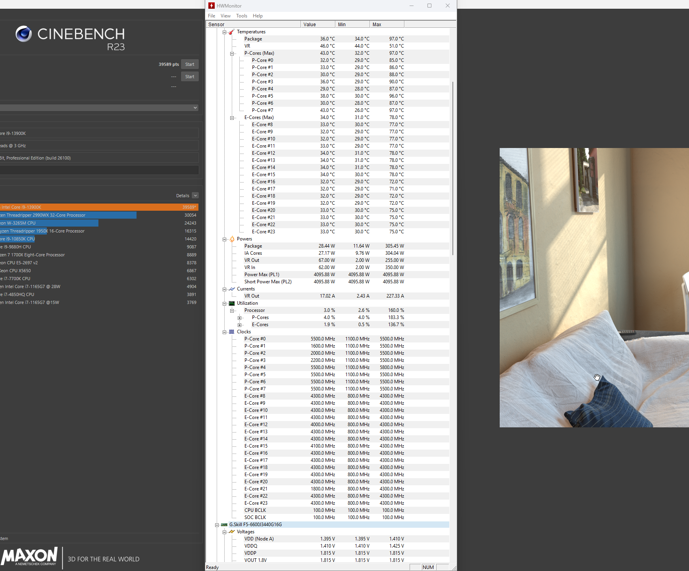Collapse the Processor utilization node
The height and width of the screenshot is (571, 689).
(232, 311)
